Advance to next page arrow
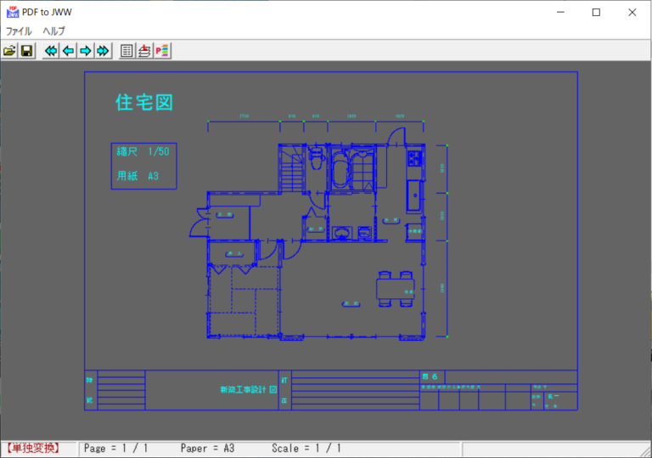 85,51
